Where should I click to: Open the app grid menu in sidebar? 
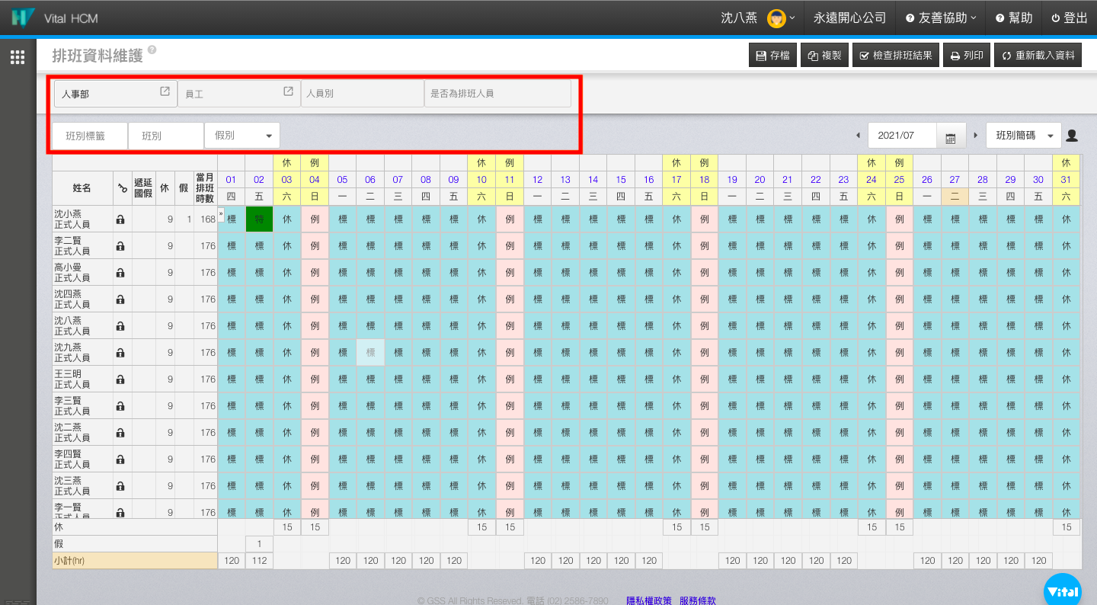pyautogui.click(x=18, y=57)
